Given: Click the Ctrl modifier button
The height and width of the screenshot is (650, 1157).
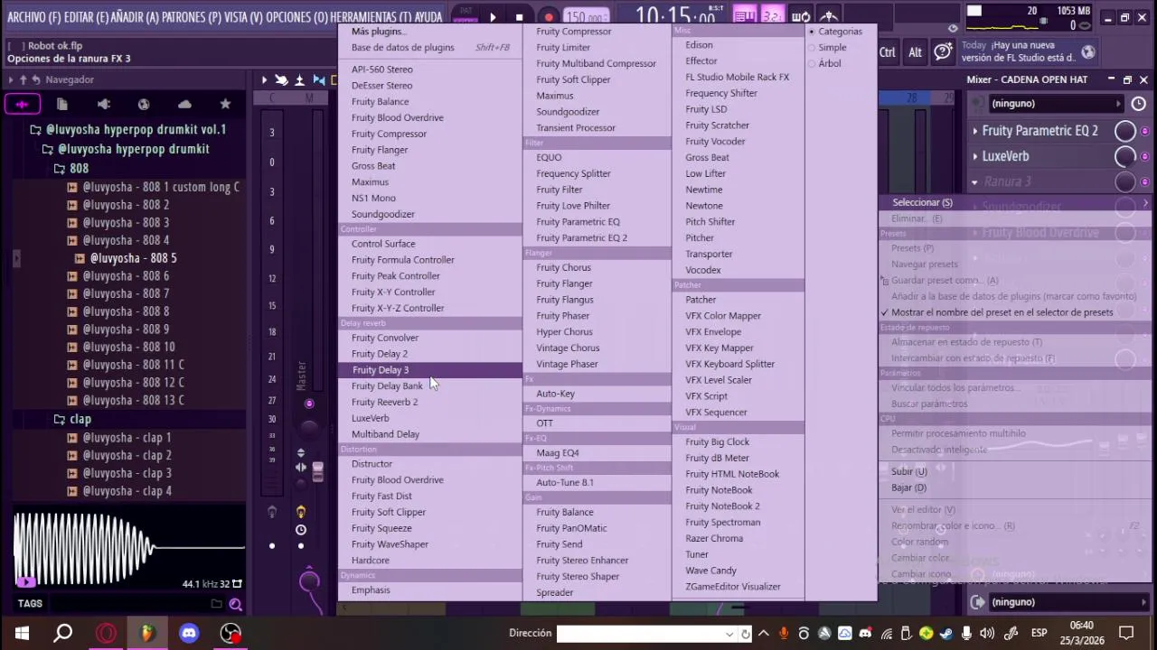Looking at the screenshot, I should 888,52.
